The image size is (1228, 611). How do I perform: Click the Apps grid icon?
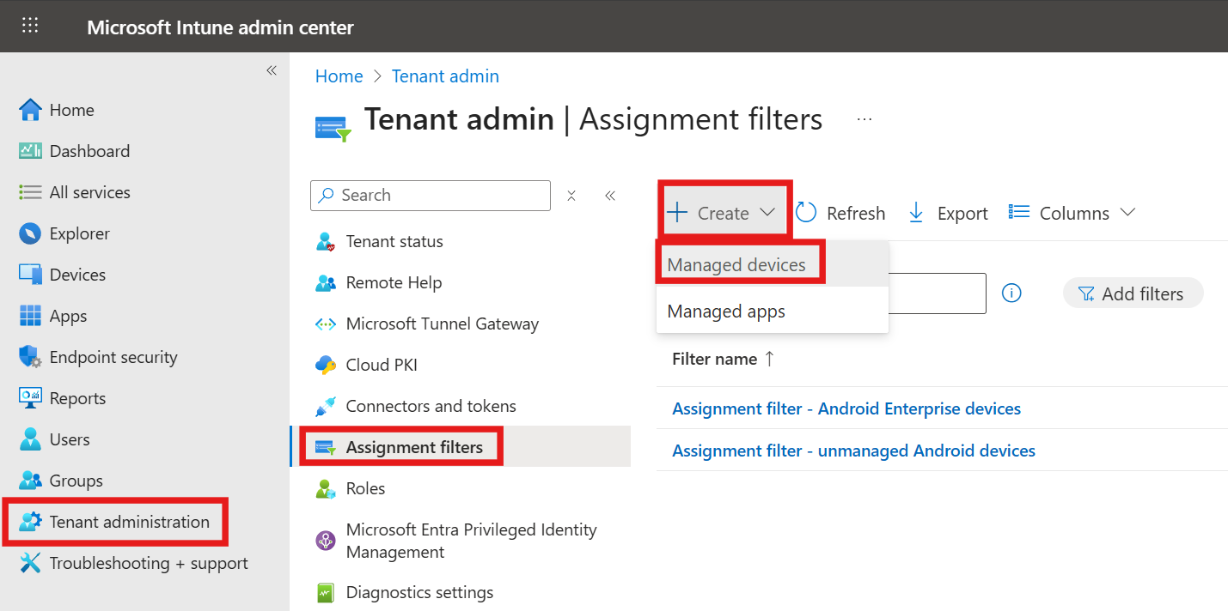30,316
